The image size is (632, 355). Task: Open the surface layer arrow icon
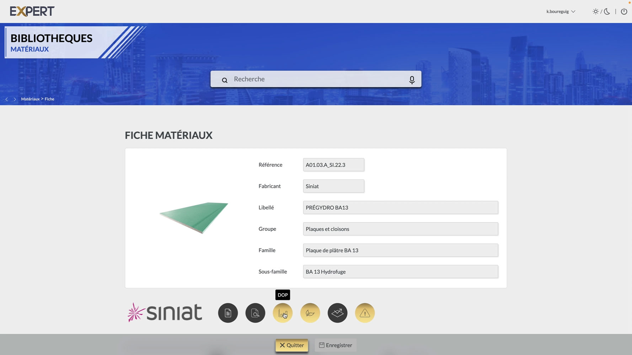337,313
